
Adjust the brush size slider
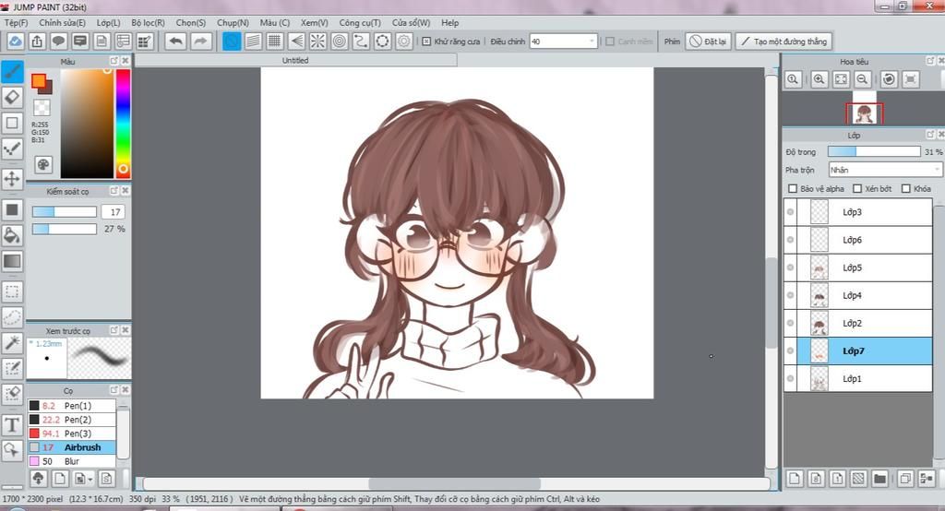(x=65, y=212)
